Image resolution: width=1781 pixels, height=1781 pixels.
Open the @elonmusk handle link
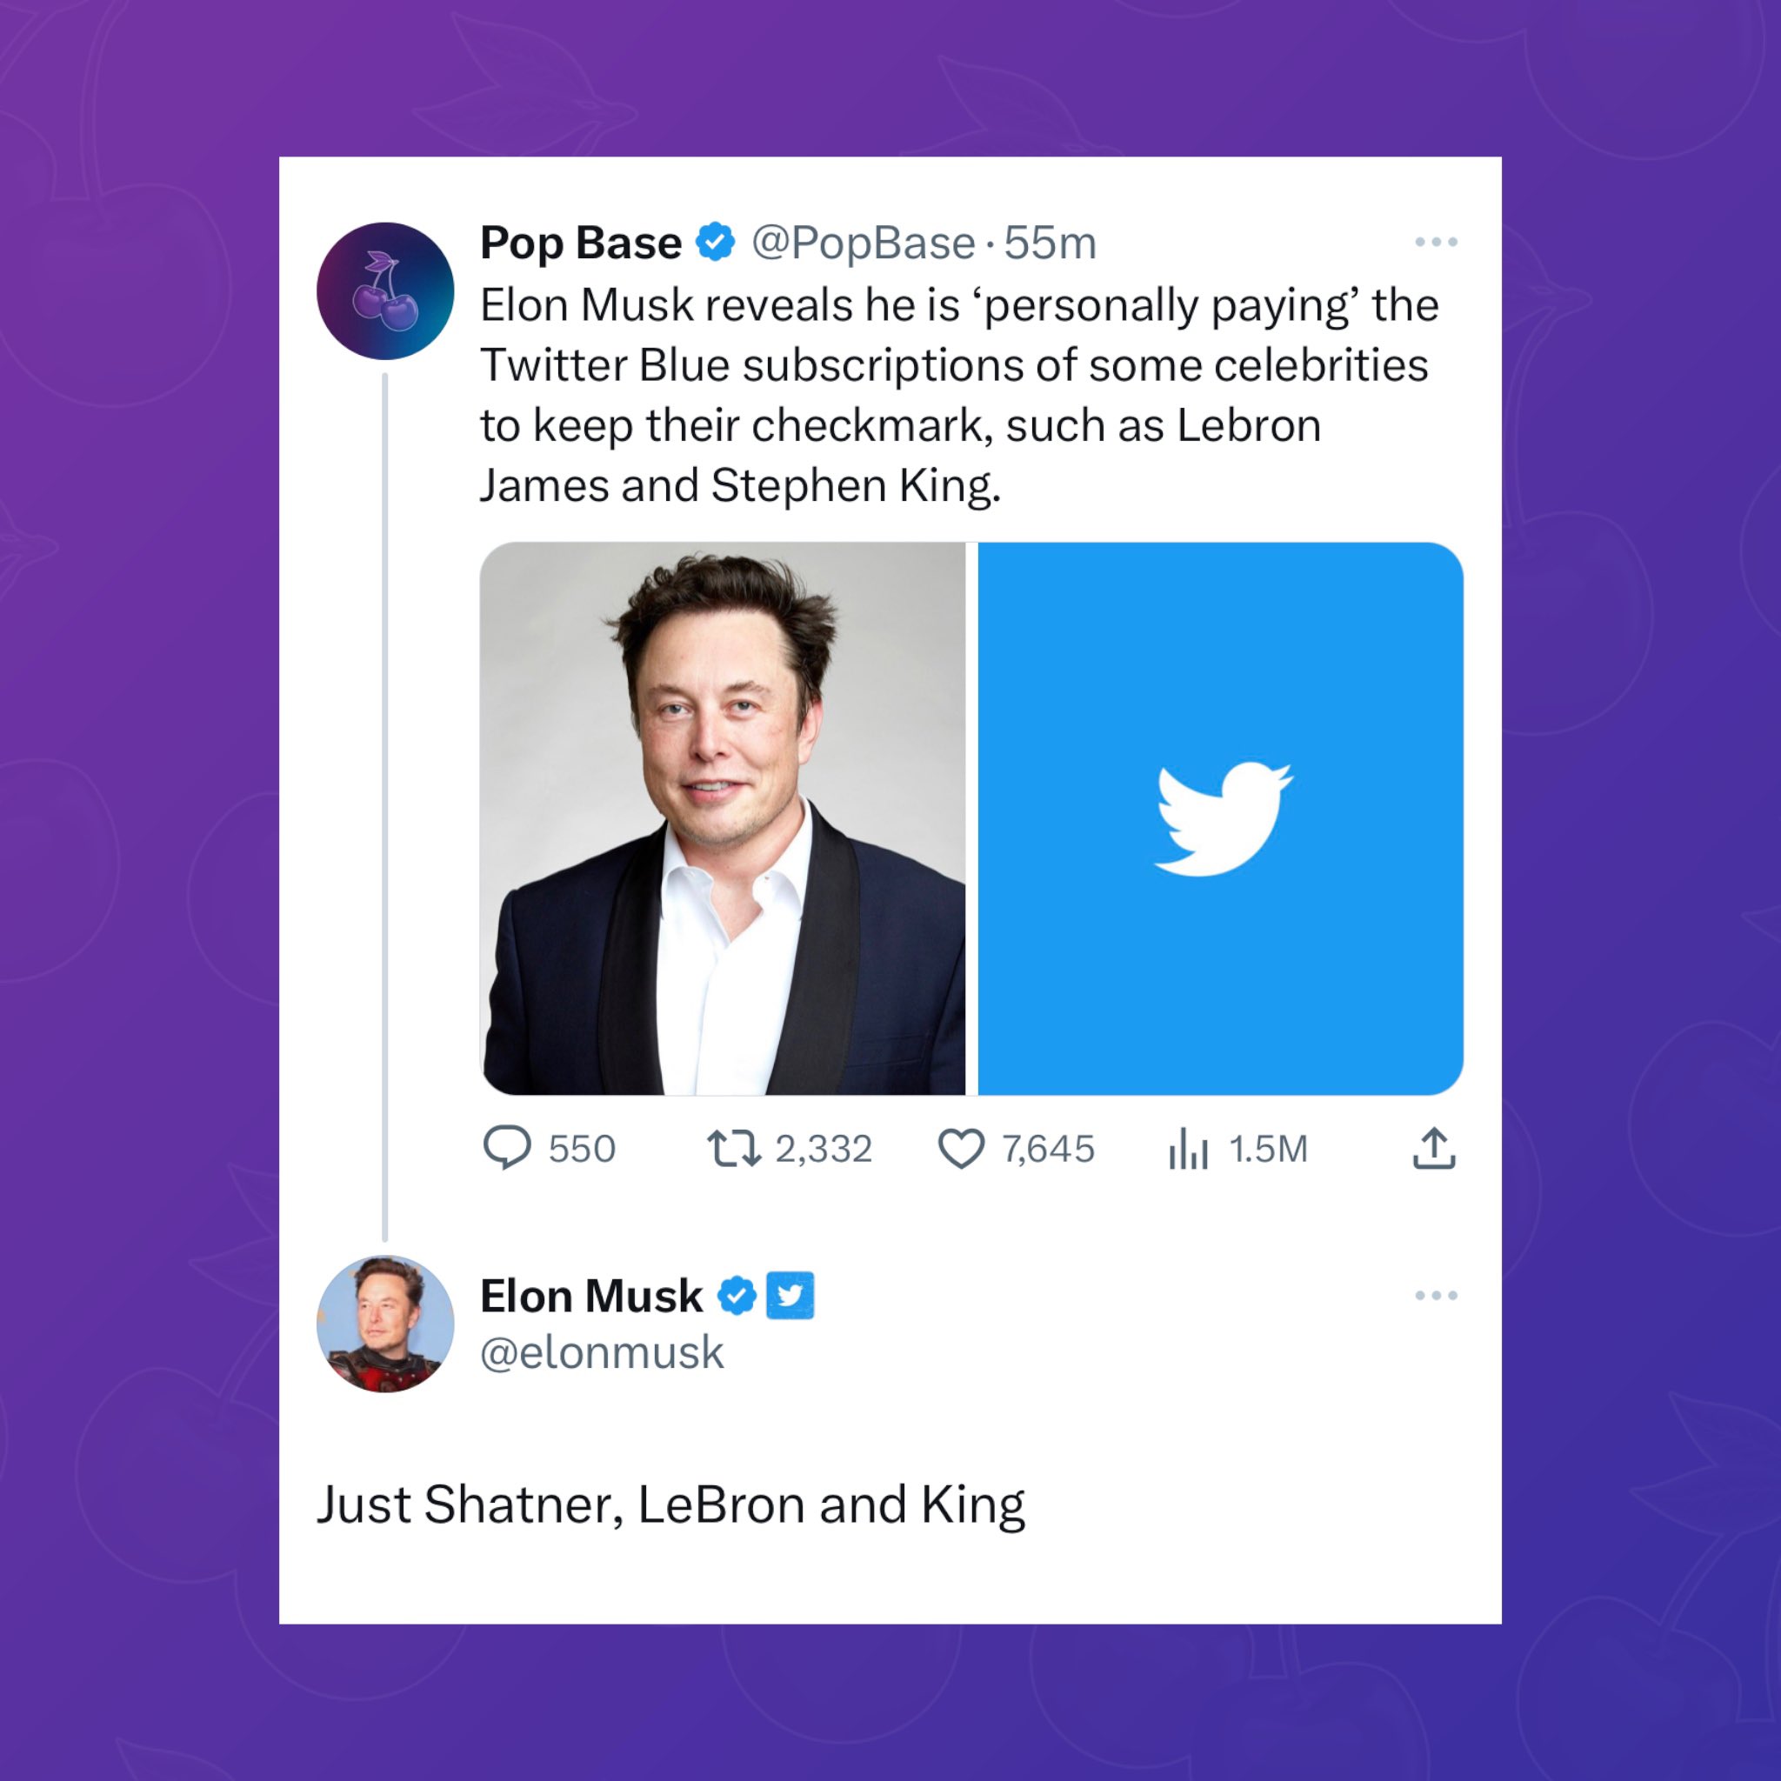(601, 1352)
